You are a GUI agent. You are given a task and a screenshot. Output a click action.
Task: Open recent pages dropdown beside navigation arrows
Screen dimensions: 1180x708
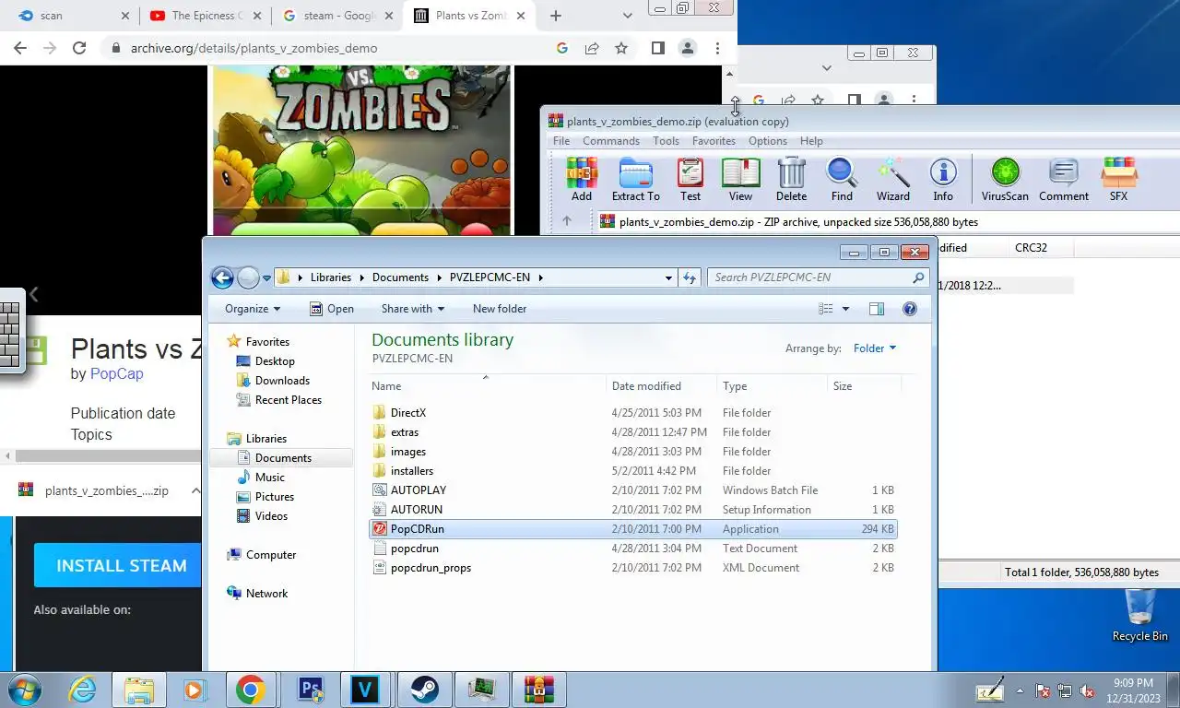266,277
